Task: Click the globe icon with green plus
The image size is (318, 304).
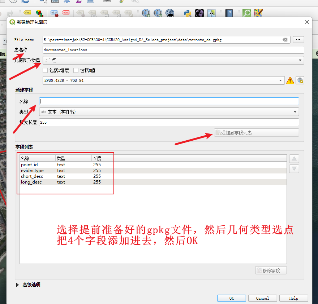Action: 146,13
